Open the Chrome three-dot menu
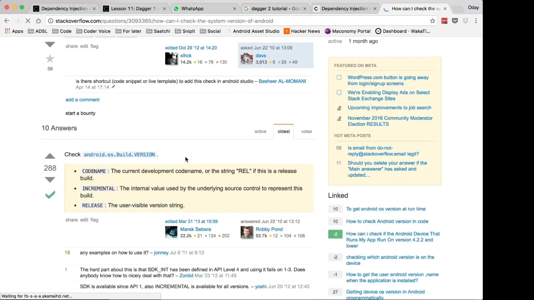The image size is (534, 300). pos(476,21)
